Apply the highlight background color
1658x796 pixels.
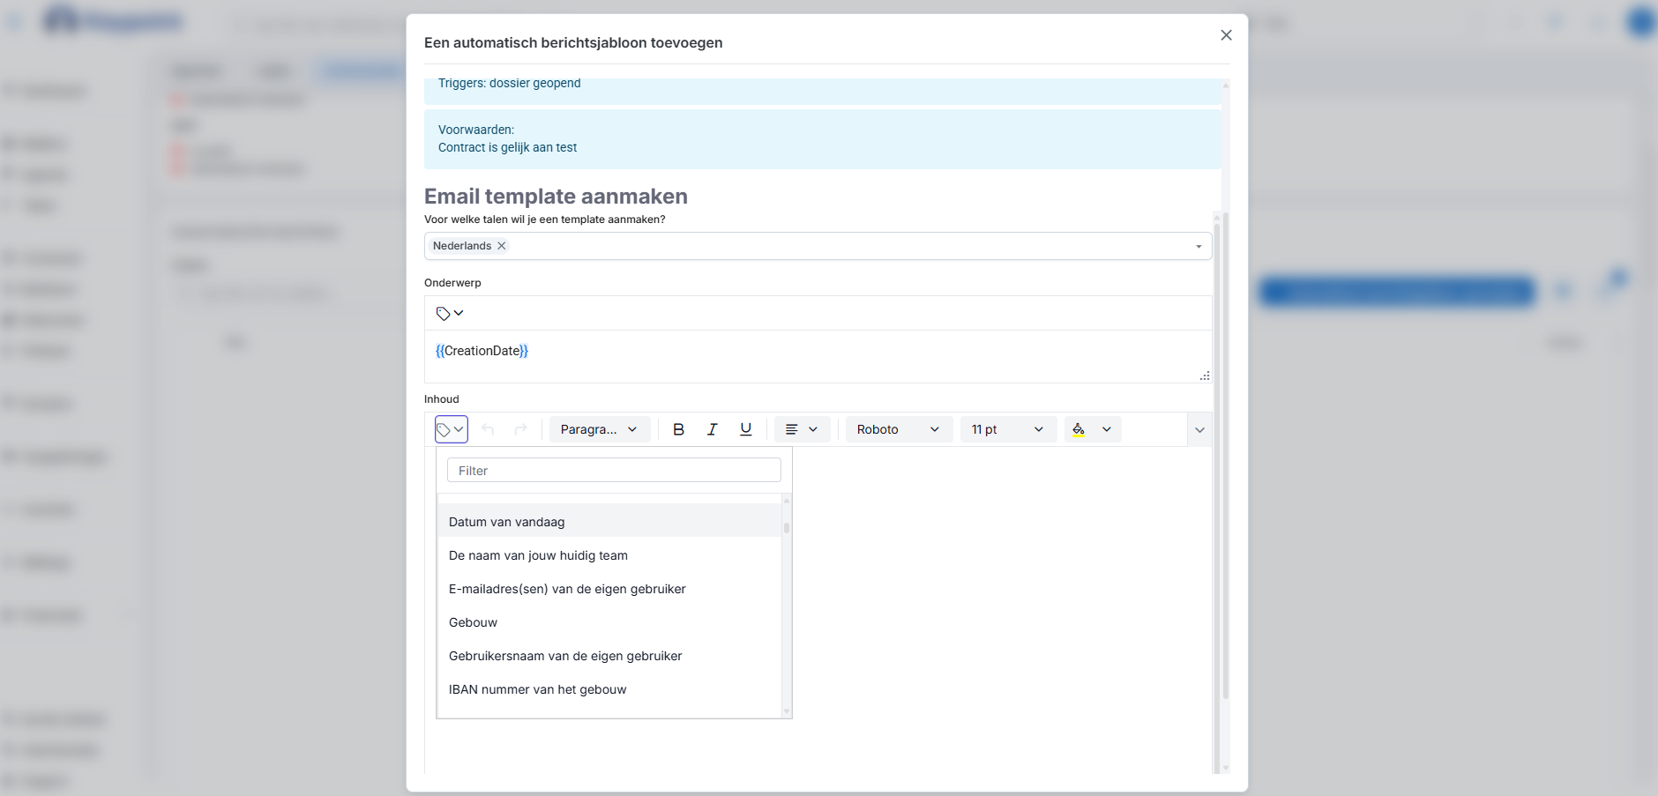[x=1079, y=429]
